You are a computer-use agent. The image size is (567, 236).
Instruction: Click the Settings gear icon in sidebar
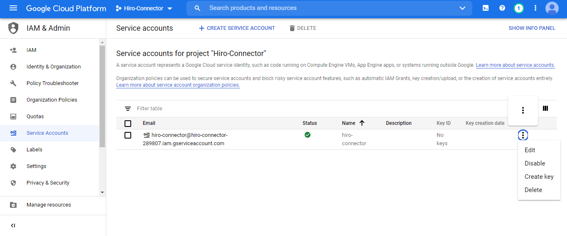coord(13,166)
